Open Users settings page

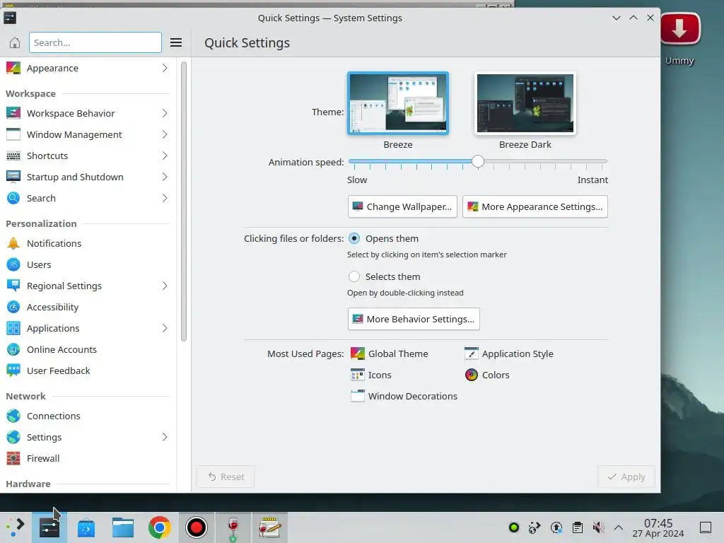[x=88, y=264]
